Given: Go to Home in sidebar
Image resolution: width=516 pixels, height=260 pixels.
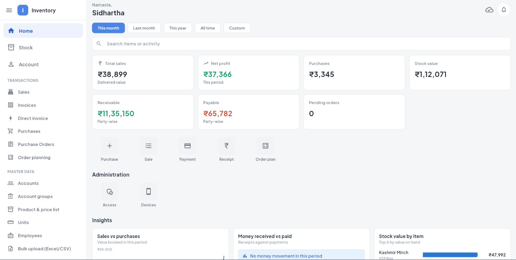Looking at the screenshot, I should pyautogui.click(x=43, y=31).
